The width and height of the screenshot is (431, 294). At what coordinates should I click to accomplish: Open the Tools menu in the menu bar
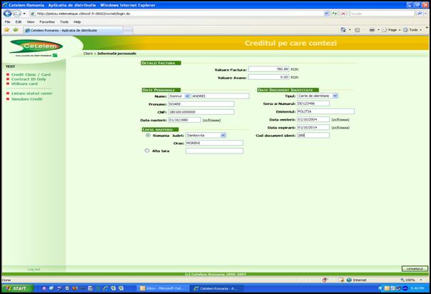[64, 22]
